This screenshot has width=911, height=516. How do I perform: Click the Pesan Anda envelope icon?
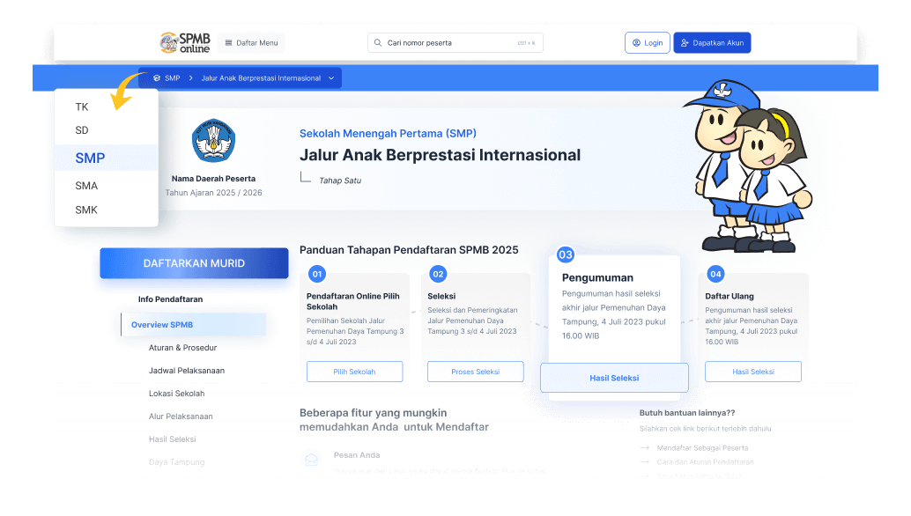pyautogui.click(x=311, y=459)
